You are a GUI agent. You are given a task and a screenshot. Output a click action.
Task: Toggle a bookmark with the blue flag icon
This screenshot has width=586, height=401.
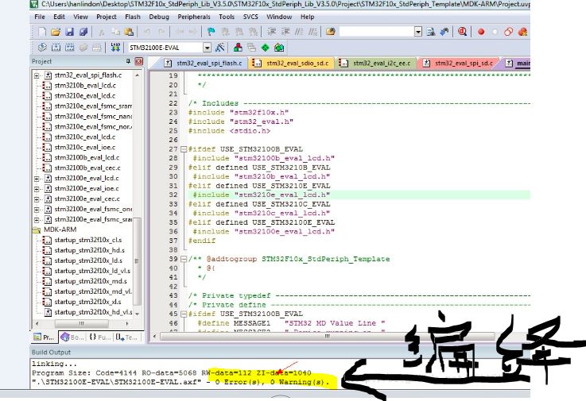point(212,32)
